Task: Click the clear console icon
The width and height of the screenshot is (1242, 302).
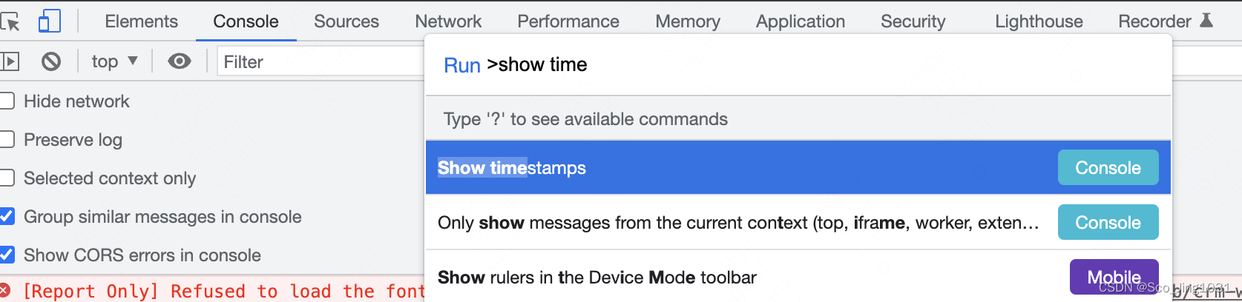Action: (51, 61)
